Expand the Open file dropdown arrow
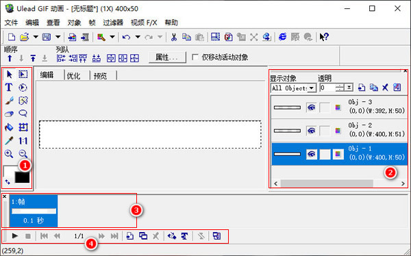The image size is (411, 256). coord(36,37)
